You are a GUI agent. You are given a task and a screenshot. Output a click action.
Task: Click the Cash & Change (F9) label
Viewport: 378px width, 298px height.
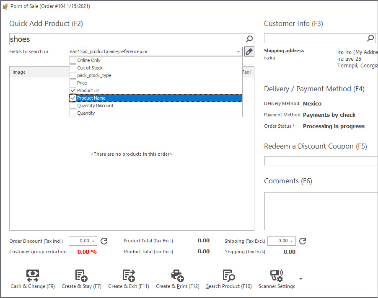click(33, 286)
